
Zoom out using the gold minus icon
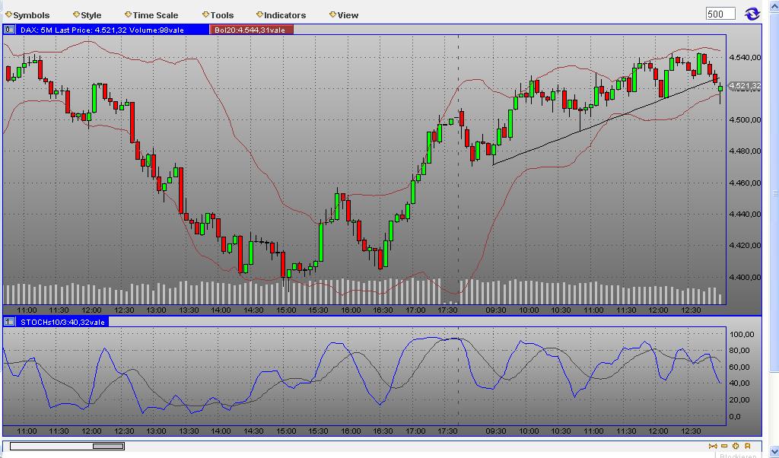(x=723, y=446)
